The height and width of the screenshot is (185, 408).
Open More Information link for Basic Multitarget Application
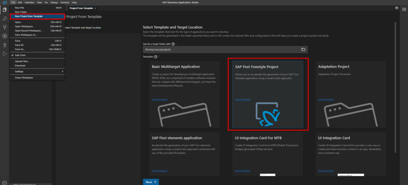tap(159, 99)
